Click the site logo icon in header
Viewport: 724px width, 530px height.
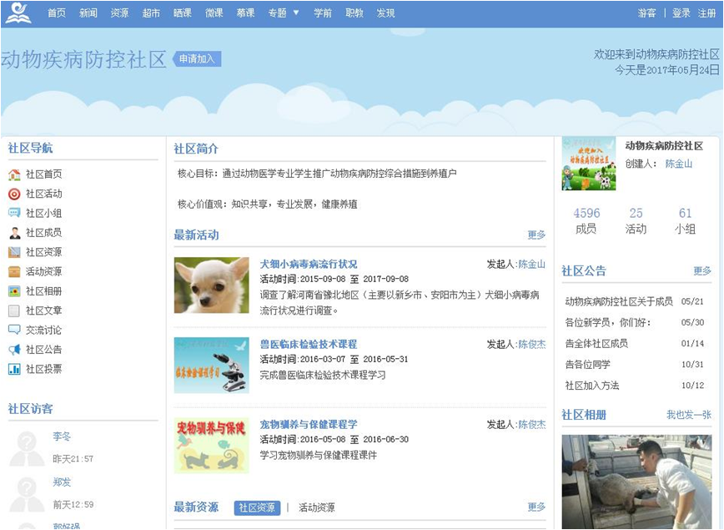[18, 13]
